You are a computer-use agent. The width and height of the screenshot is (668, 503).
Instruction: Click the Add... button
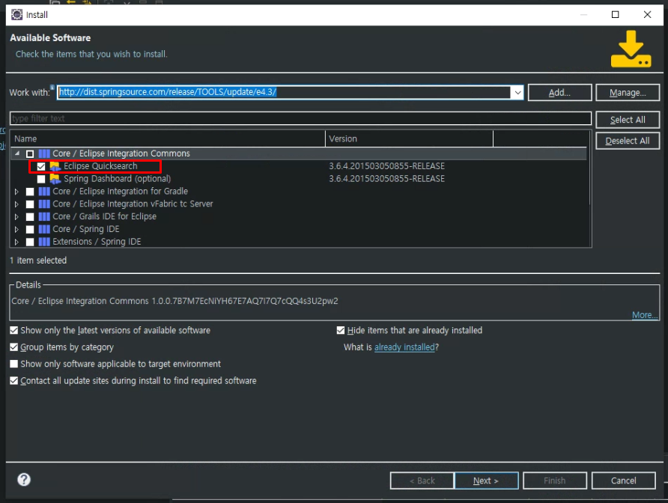(559, 92)
